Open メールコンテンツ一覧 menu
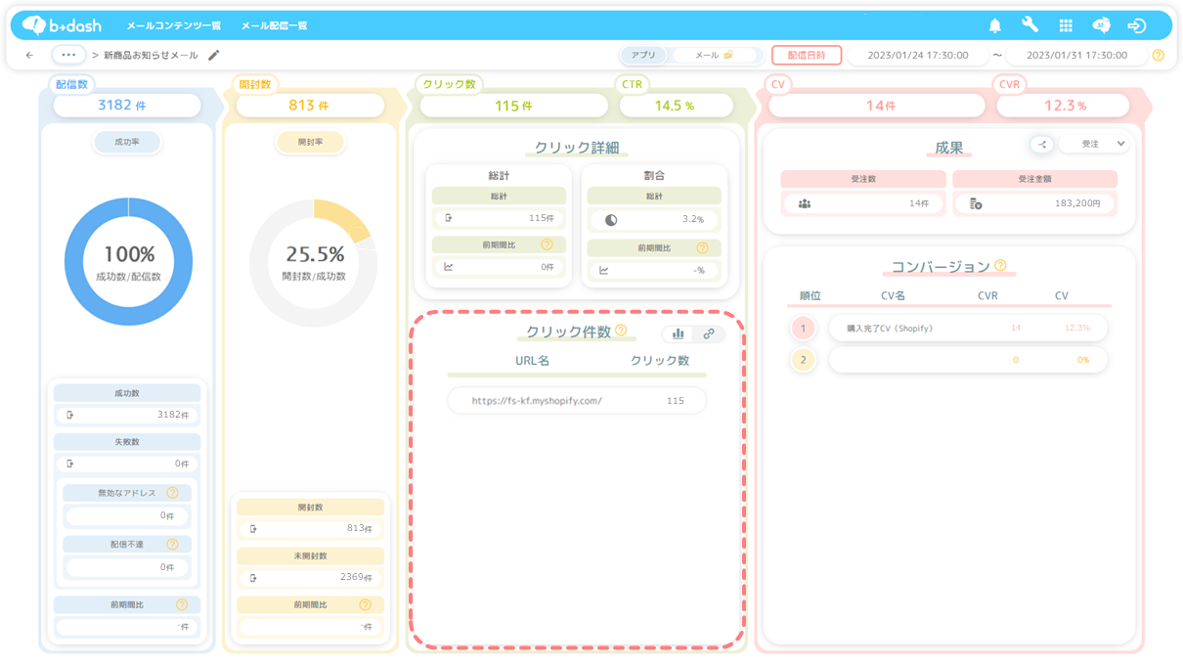 [x=173, y=25]
